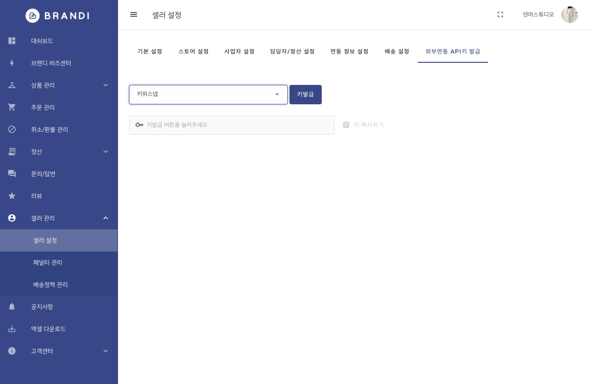Click the 셀러 설정 page title

click(167, 15)
